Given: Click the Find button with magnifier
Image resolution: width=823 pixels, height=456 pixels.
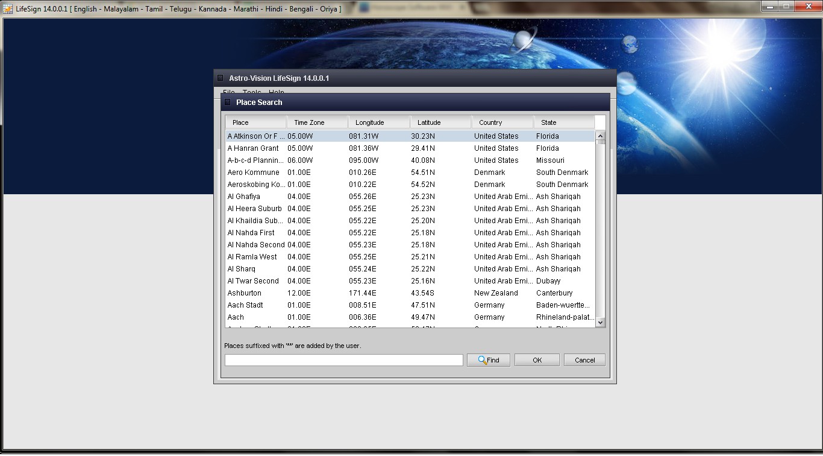Looking at the screenshot, I should tap(489, 360).
